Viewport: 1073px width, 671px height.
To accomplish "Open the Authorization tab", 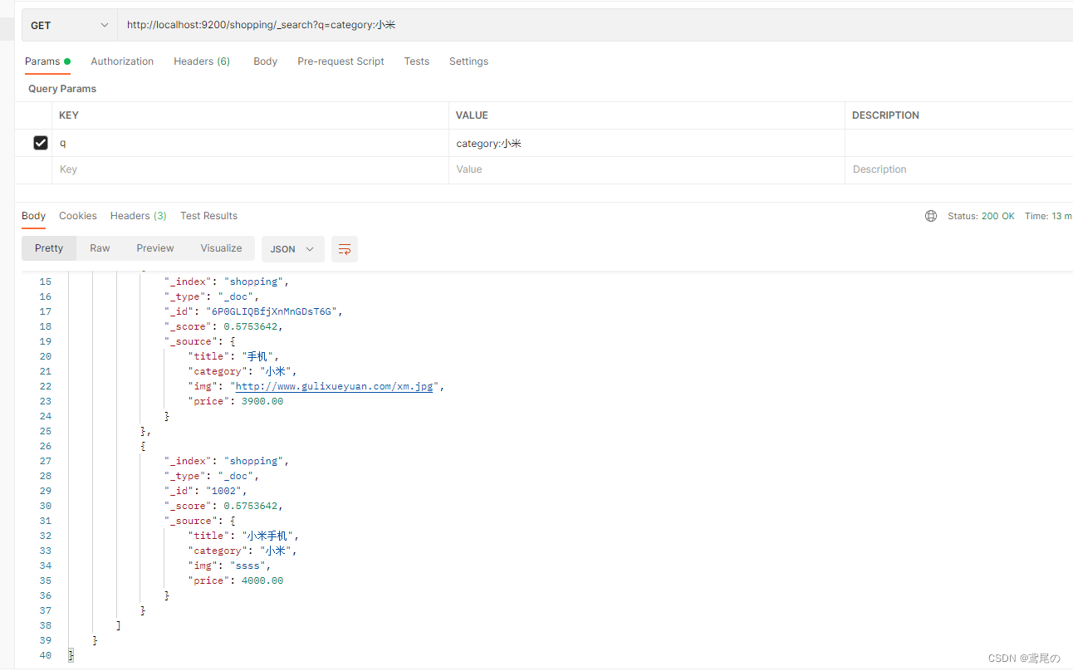I will (x=122, y=61).
